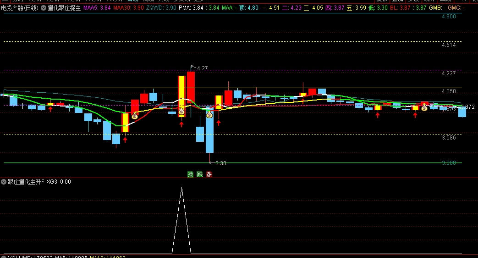This screenshot has width=478, height=258.
Task: Click the ZQWD: 3.90 value
Action: (x=161, y=8)
